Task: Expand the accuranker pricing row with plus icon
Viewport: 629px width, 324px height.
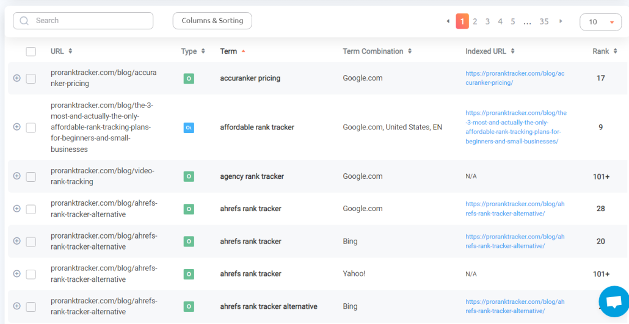Action: 16,78
